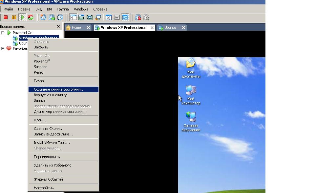Open the Правка menu

tap(24, 9)
